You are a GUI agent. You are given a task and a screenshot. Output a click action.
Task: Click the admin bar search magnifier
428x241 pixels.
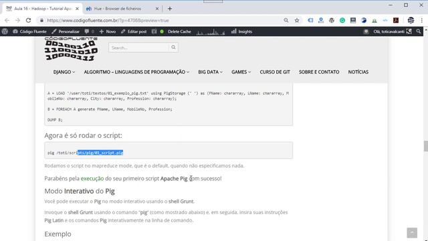419,31
